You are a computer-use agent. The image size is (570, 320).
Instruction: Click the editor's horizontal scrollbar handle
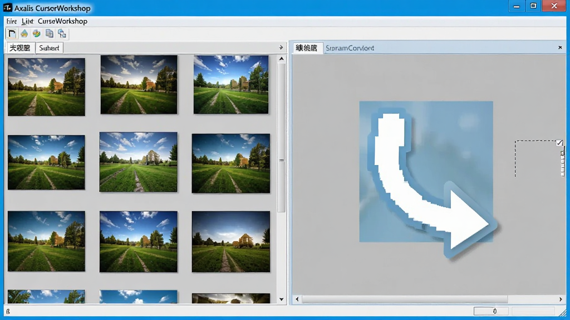pyautogui.click(x=405, y=299)
